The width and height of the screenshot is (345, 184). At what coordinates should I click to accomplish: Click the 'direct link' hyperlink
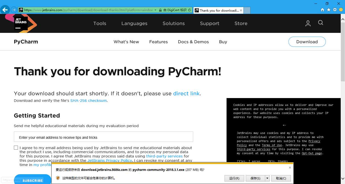[186, 94]
